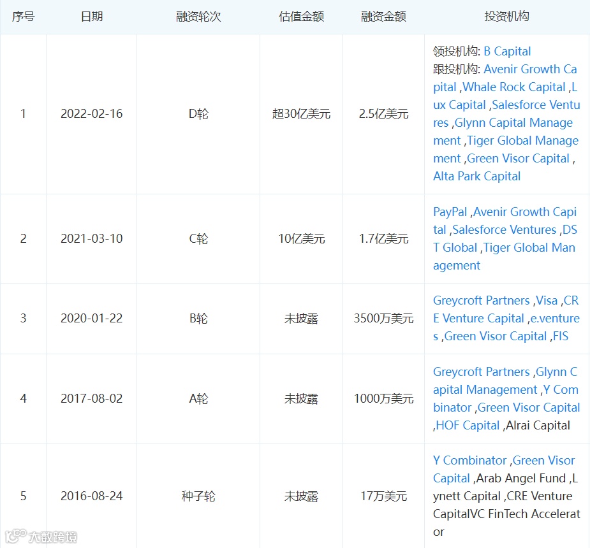Open the Whale Rock Capital link
Screen dimensions: 590x548
tap(514, 87)
